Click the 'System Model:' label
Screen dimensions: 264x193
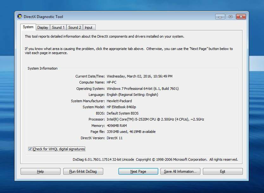click(94, 107)
